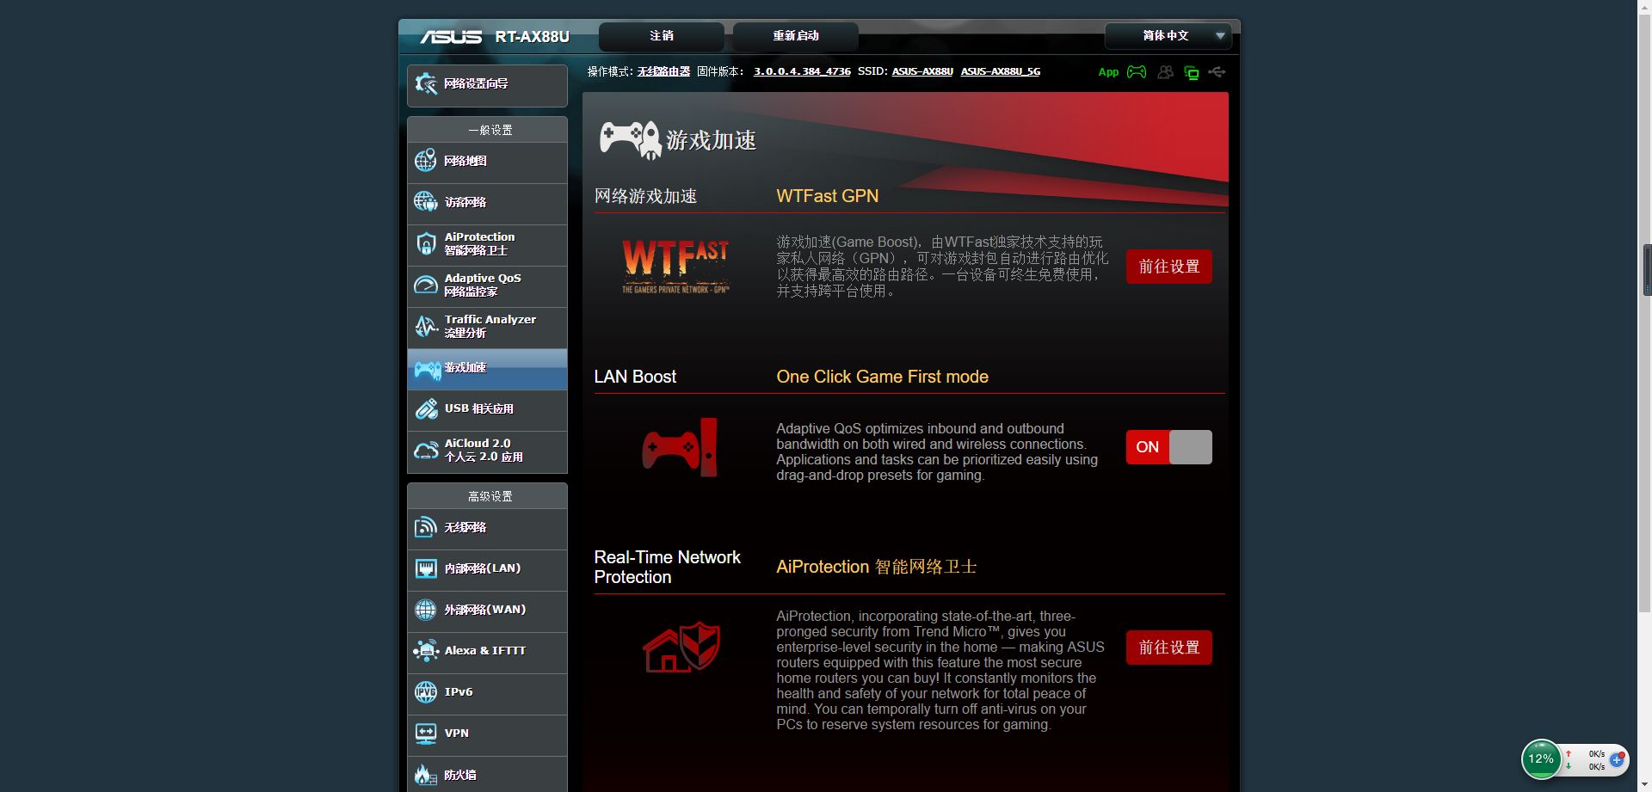Click the guest users status icon
1652x792 pixels.
(x=1165, y=72)
